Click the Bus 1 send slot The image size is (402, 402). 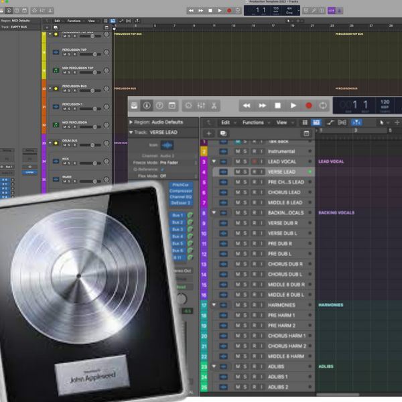click(x=178, y=215)
